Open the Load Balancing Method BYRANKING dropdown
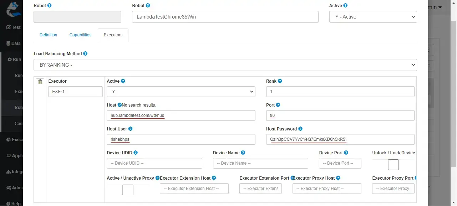457x206 pixels. tap(225, 65)
